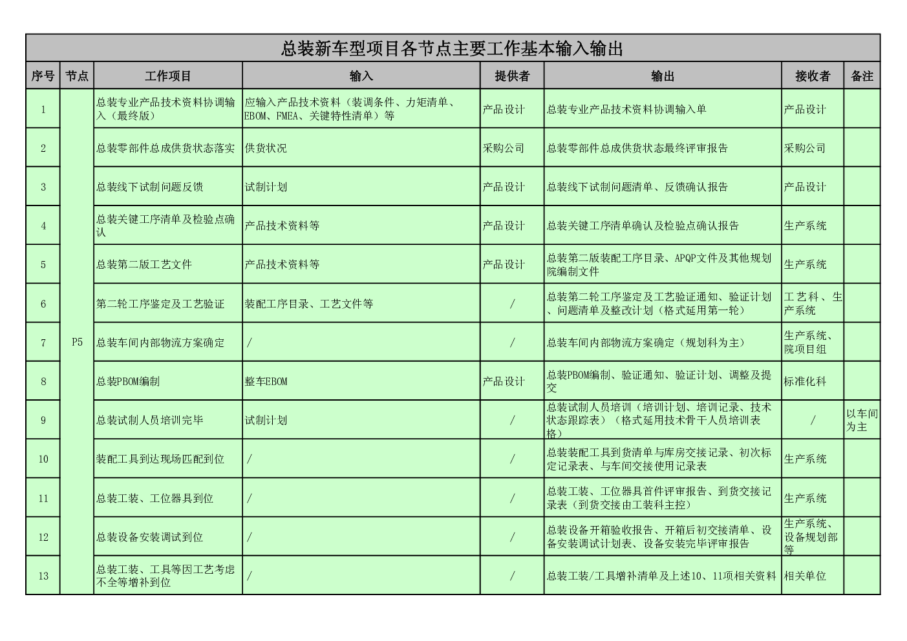Click the row number 13 cell
The image size is (907, 641).
(43, 576)
